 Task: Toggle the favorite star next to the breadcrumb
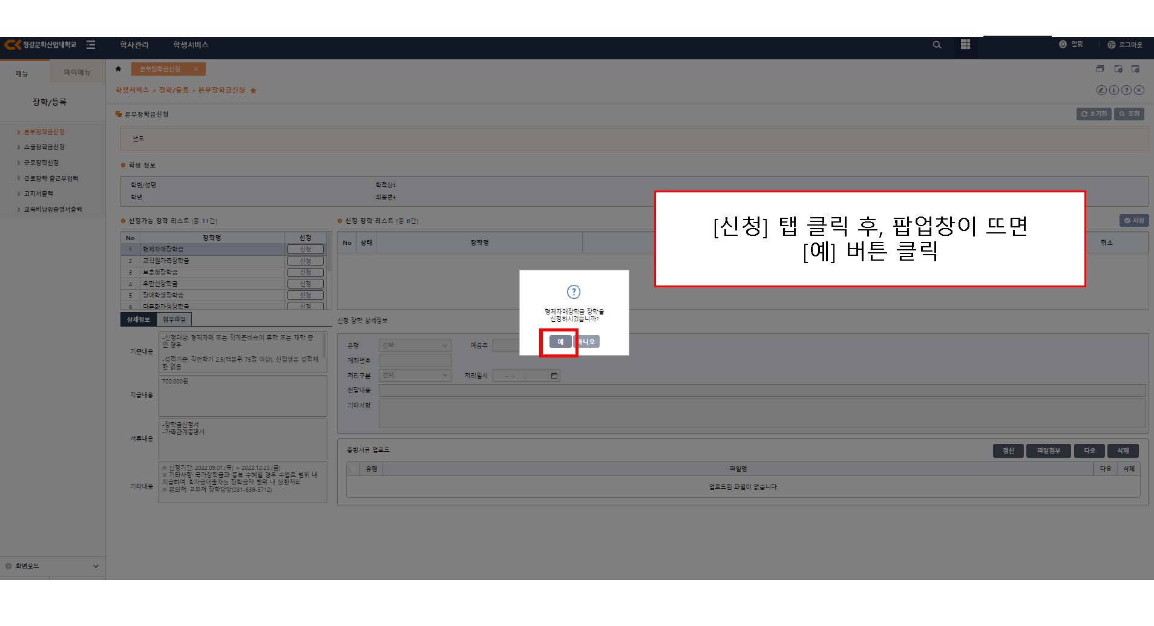[253, 91]
